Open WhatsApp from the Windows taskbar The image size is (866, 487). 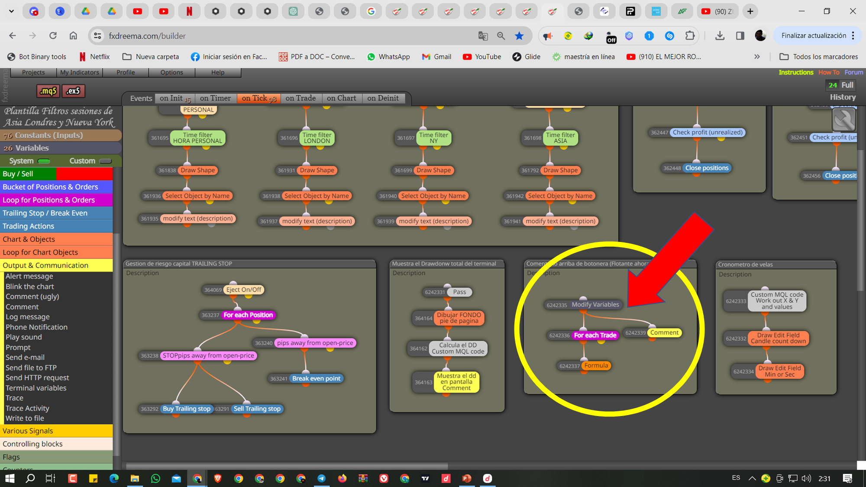155,478
